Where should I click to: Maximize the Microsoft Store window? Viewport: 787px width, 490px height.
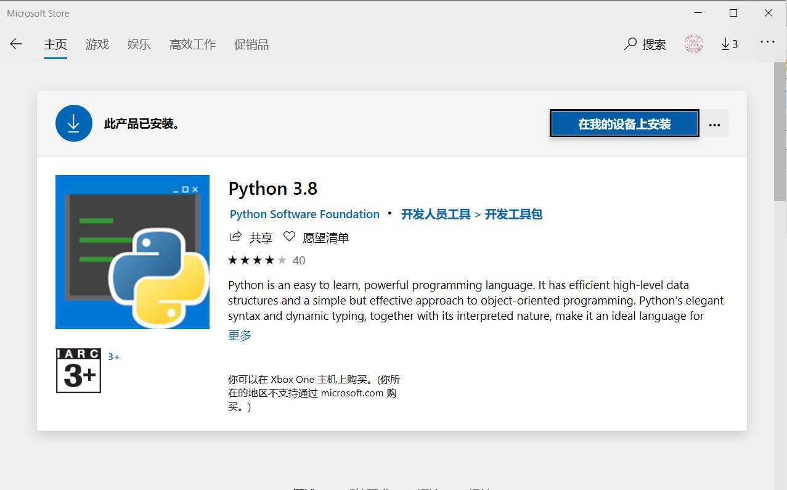coord(733,13)
